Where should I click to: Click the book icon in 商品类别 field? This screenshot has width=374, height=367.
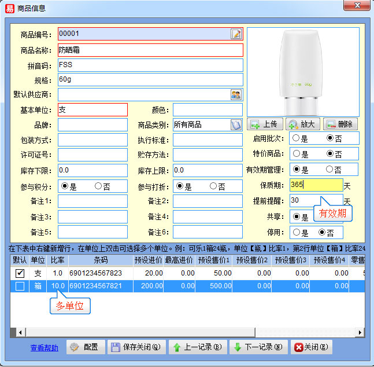tap(236, 124)
